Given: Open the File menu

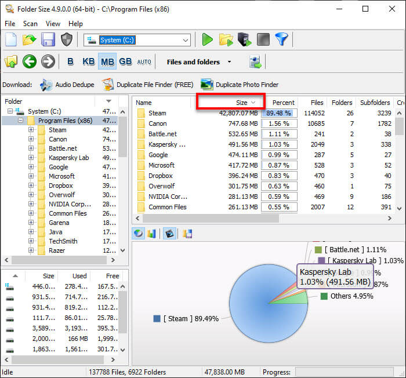Looking at the screenshot, I should (x=10, y=24).
